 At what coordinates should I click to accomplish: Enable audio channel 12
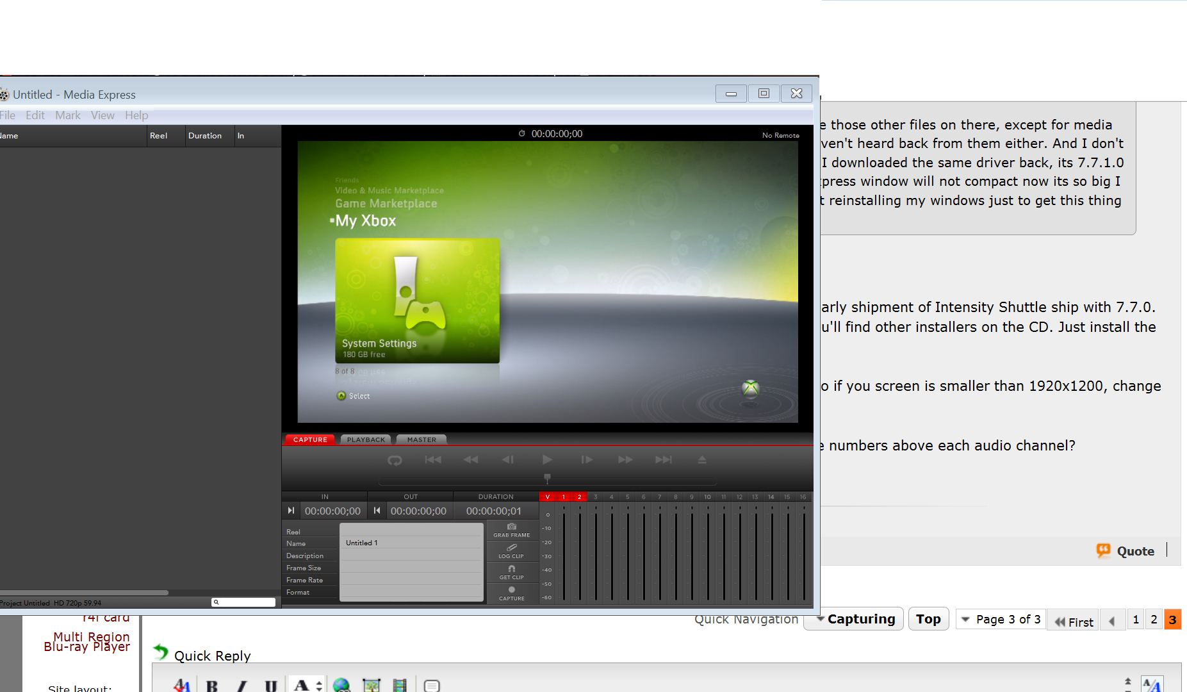click(739, 497)
